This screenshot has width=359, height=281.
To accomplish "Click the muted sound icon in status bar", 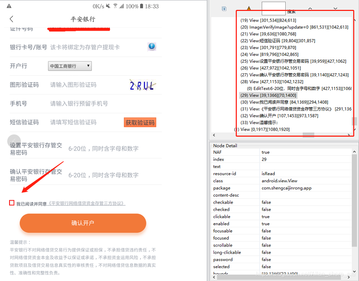I will 108,6.
